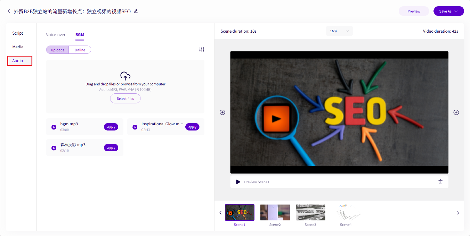Expand the Save As dropdown arrow
Image resolution: width=470 pixels, height=236 pixels.
tap(456, 11)
